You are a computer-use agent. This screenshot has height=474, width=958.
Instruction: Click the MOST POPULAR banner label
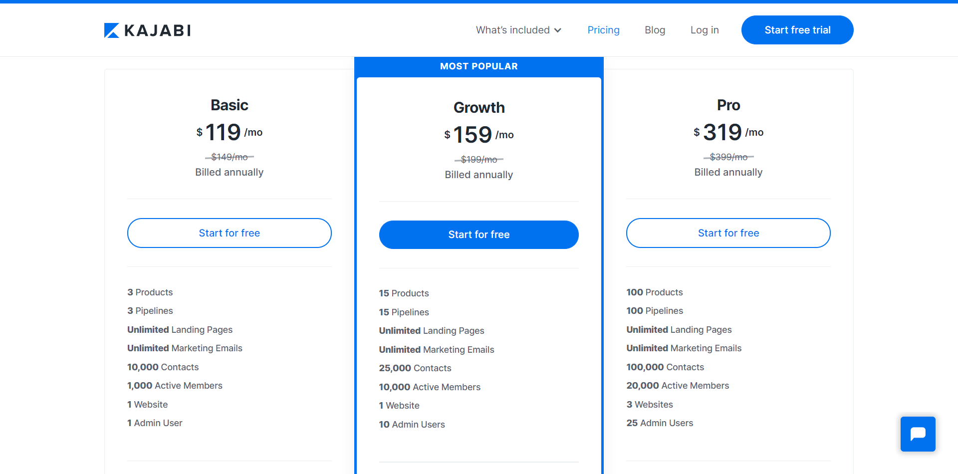coord(479,66)
